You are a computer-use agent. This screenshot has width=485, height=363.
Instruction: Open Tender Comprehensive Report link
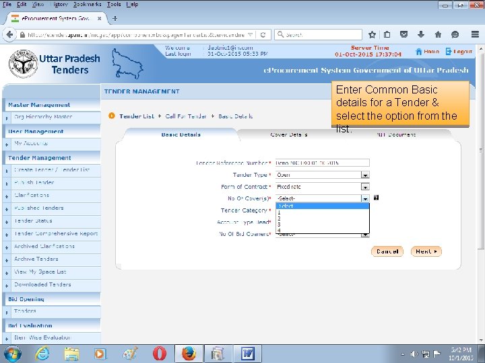pos(56,233)
